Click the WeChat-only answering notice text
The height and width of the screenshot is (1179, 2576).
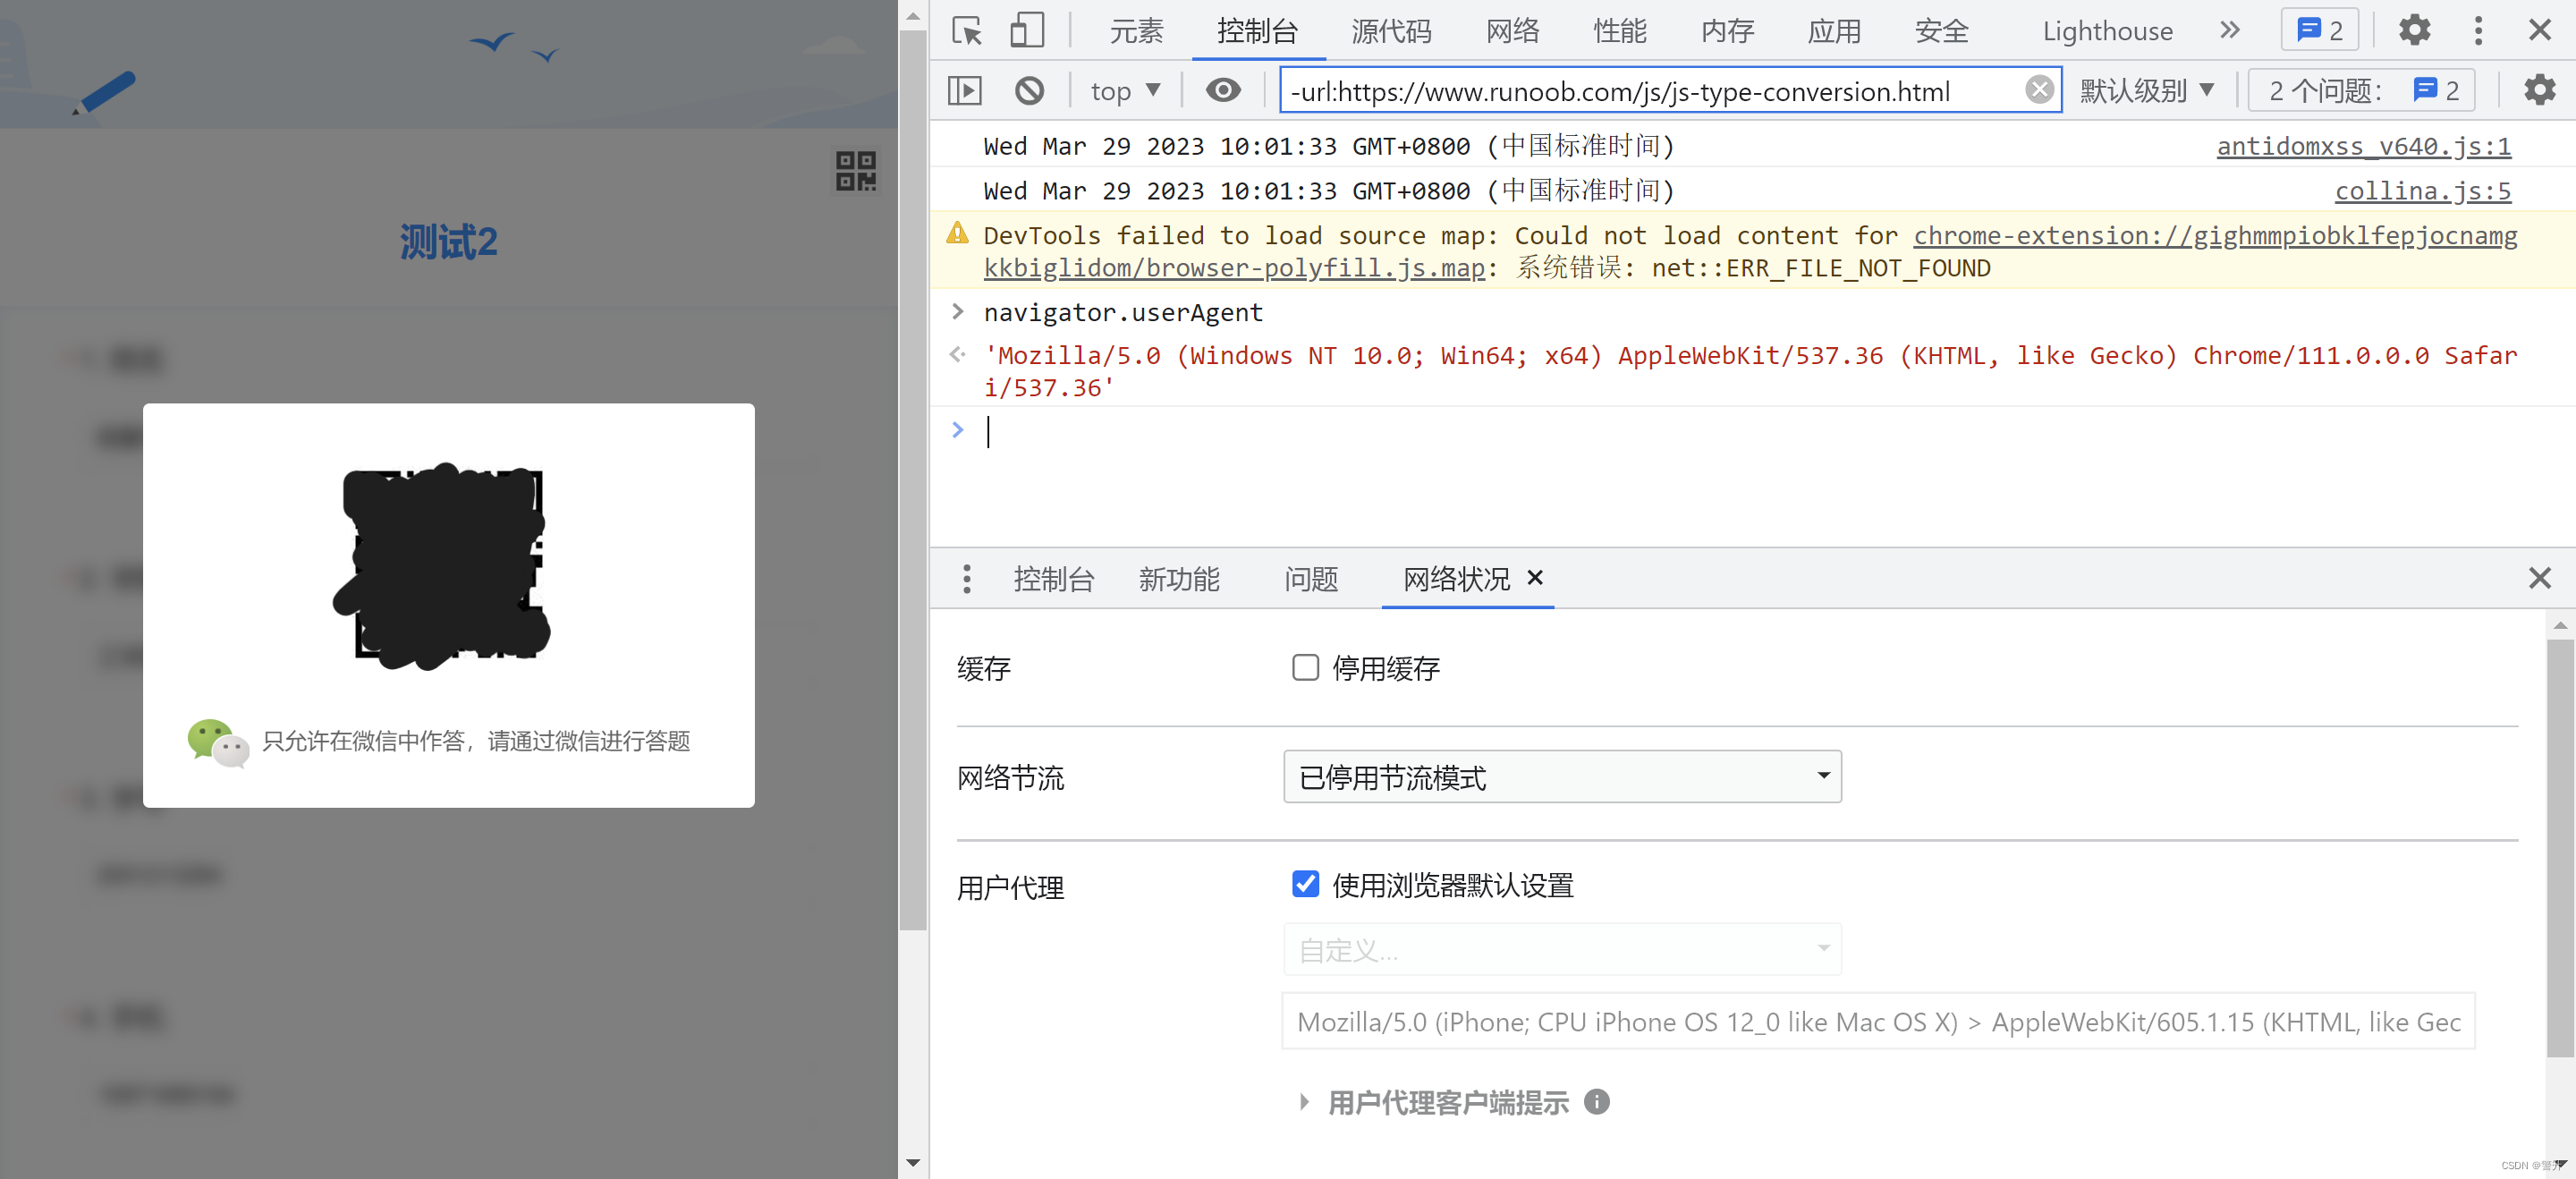pos(476,741)
